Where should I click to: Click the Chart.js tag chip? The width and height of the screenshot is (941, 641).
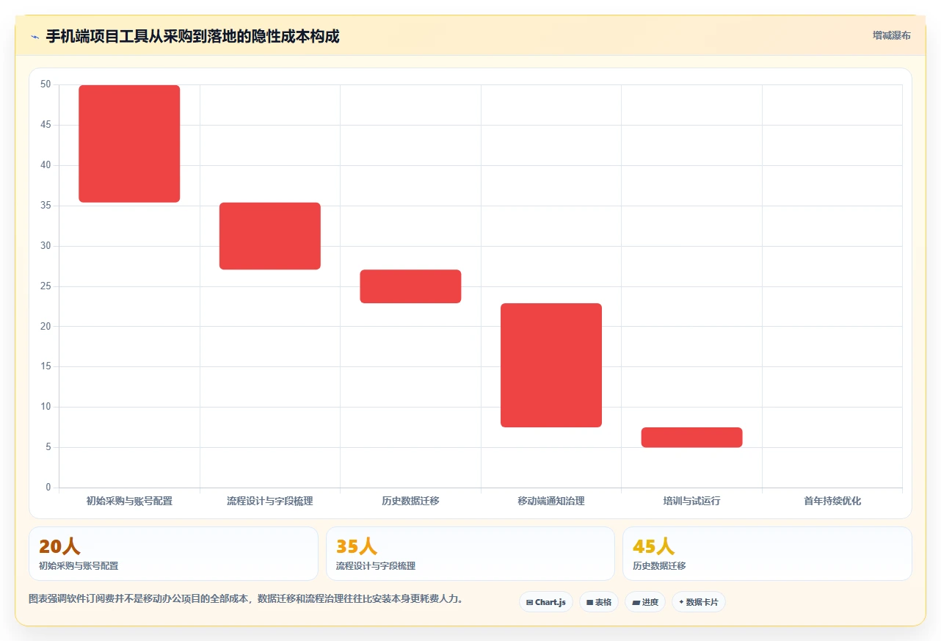546,602
